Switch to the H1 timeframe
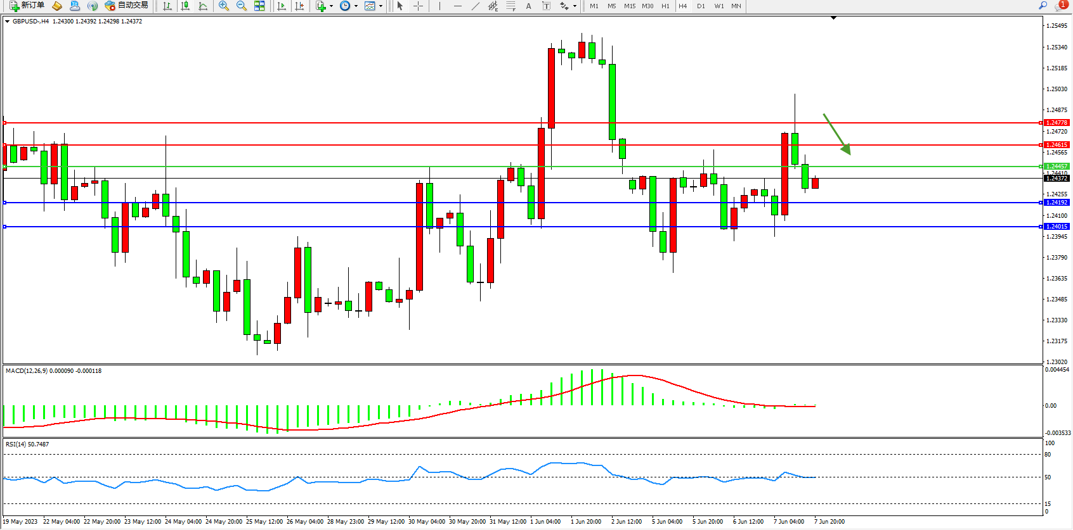Viewport: 1073px width, 530px height. [x=665, y=6]
